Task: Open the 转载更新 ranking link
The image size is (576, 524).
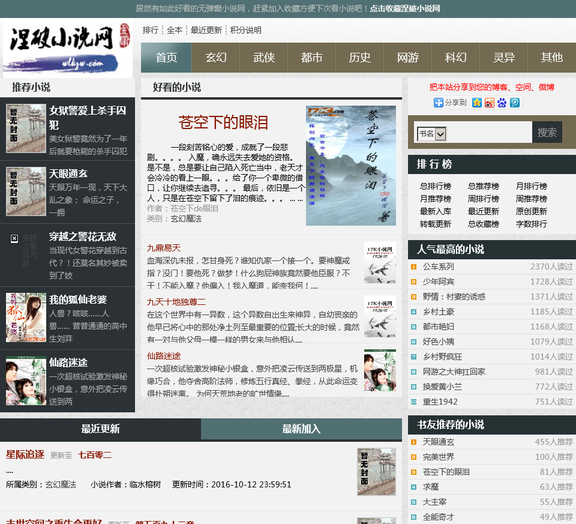Action: pos(436,224)
